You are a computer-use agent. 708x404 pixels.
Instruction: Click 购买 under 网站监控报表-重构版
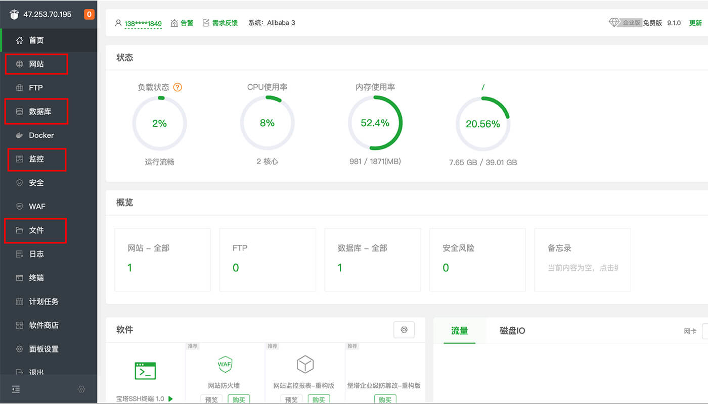pos(319,399)
